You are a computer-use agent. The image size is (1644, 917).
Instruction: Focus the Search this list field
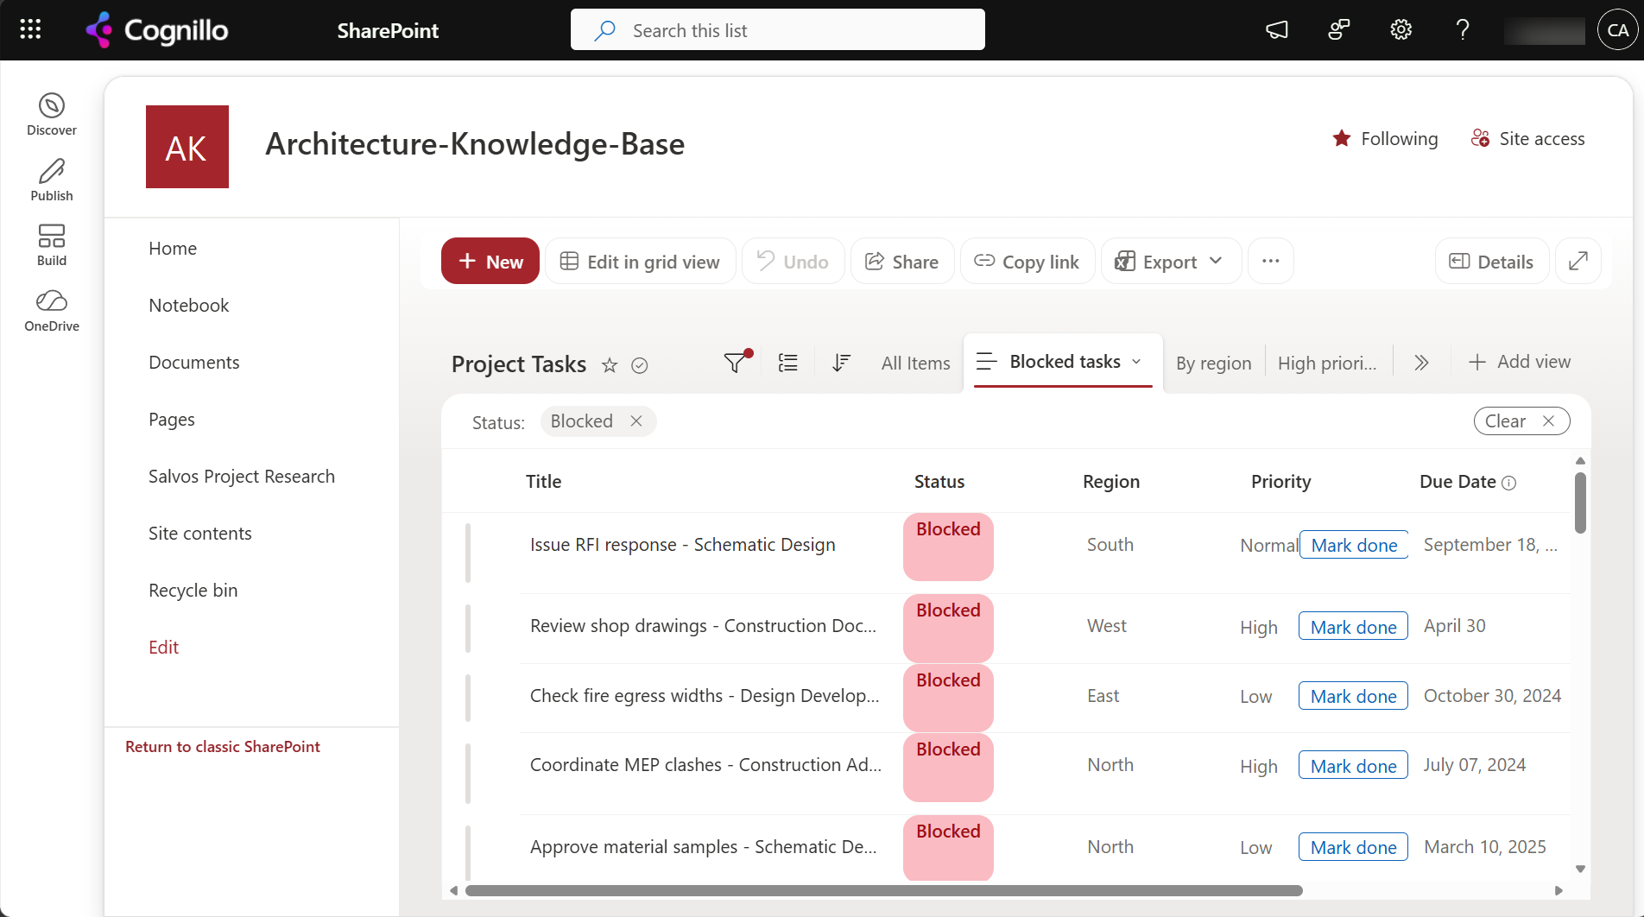[x=777, y=30]
